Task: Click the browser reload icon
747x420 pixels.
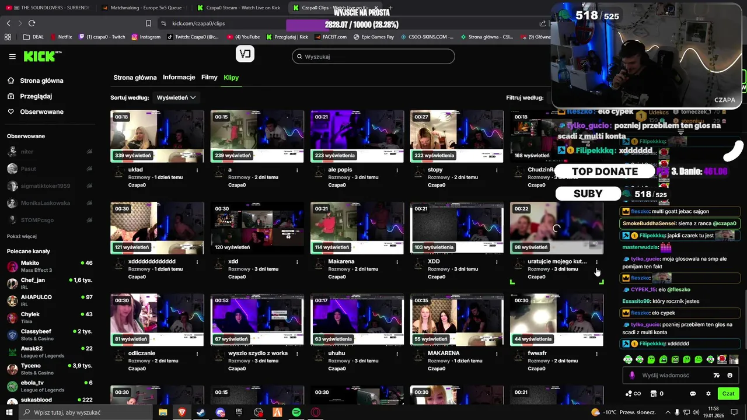Action: [x=32, y=23]
